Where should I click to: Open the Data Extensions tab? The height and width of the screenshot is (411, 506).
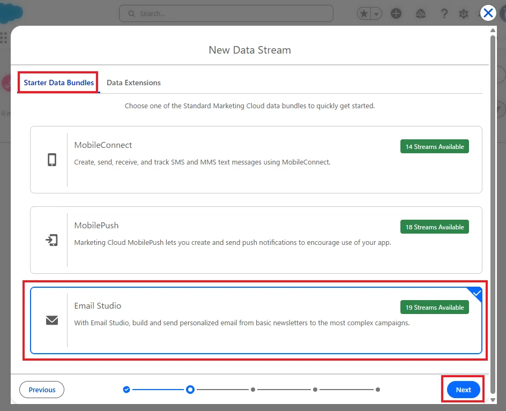coord(133,83)
